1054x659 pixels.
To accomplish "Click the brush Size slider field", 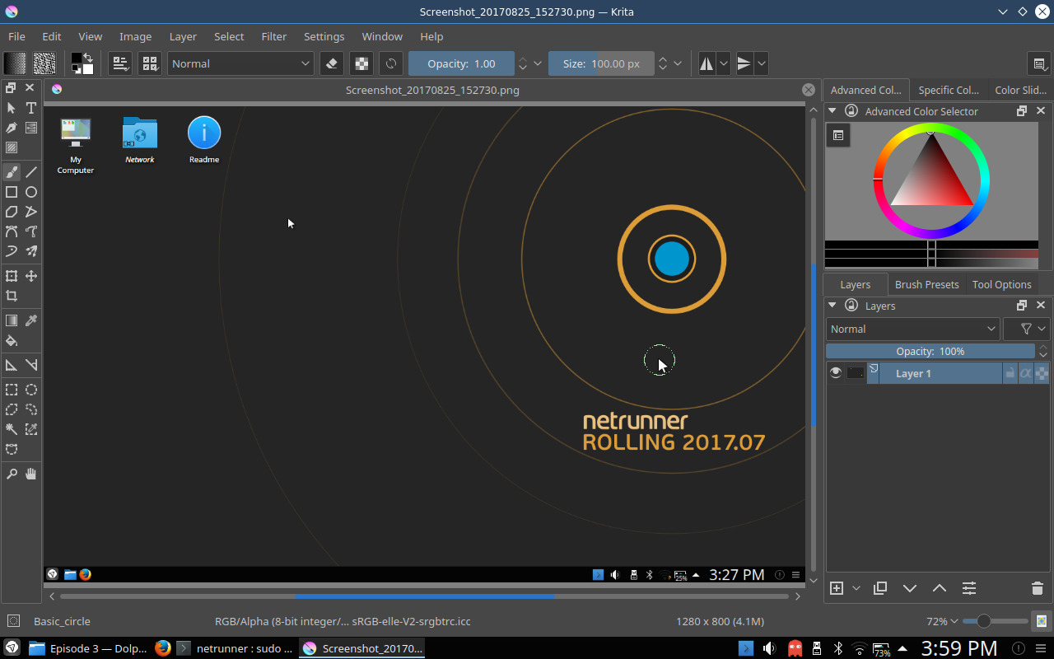I will [601, 63].
